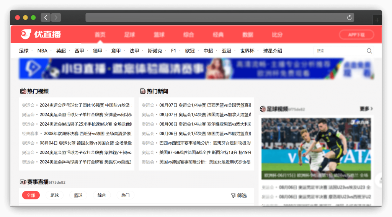The width and height of the screenshot is (392, 217).
Task: Open news 美国87-68战胜德国3战全胜
Action: [205, 152]
